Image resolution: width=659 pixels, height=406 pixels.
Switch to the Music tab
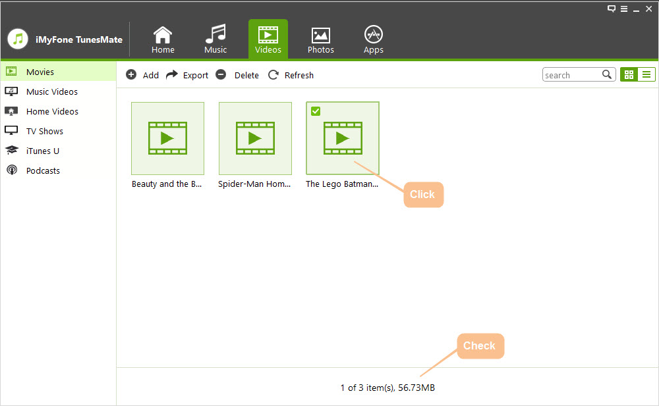coord(215,39)
